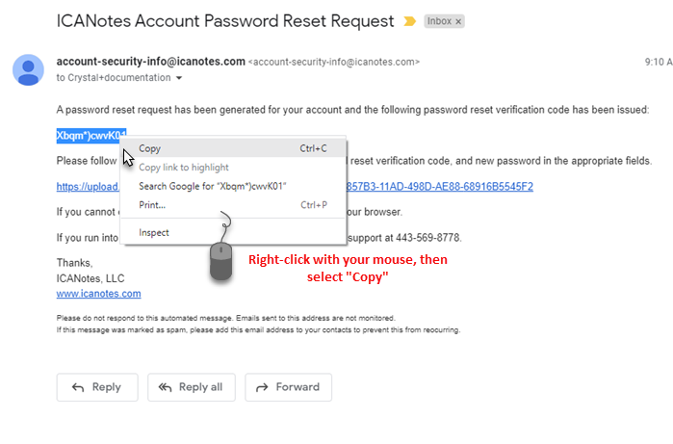This screenshot has height=444, width=673.
Task: Click the yellow importance marker beside subject
Action: pyautogui.click(x=410, y=20)
